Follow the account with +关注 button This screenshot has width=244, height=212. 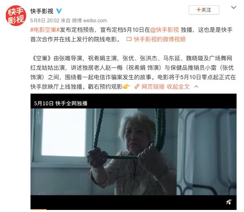point(204,10)
